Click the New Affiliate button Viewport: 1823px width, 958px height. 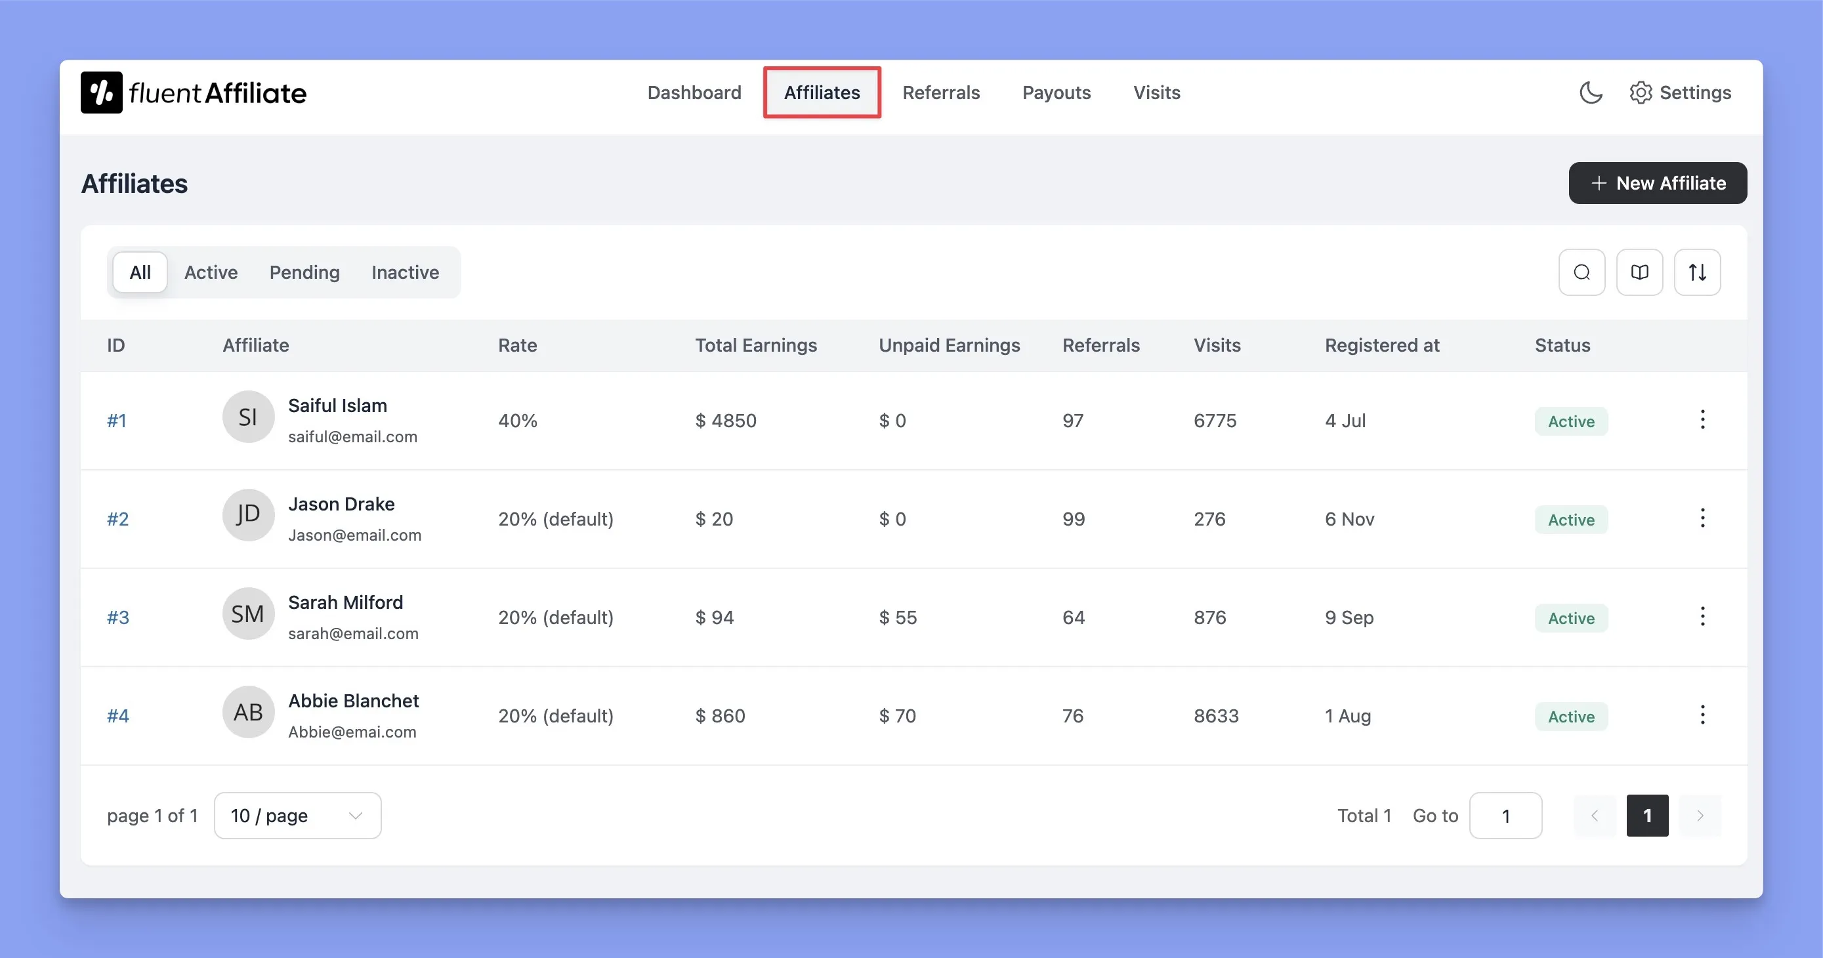[x=1658, y=183]
